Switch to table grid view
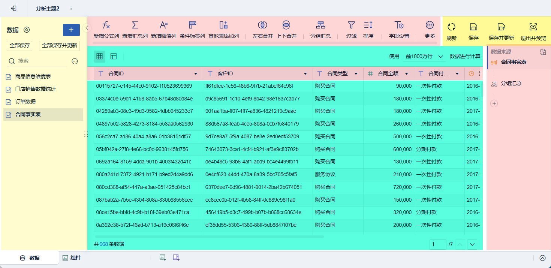Image resolution: width=551 pixels, height=268 pixels. (x=99, y=56)
